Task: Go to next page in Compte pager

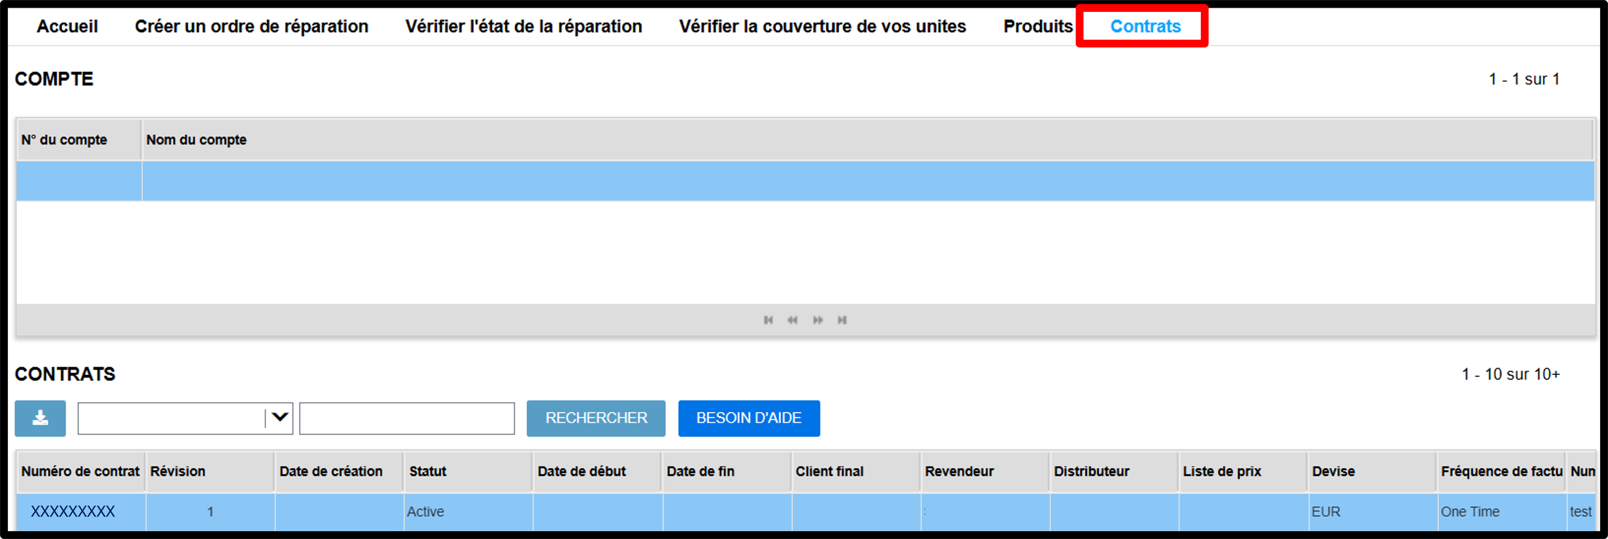Action: 818,320
